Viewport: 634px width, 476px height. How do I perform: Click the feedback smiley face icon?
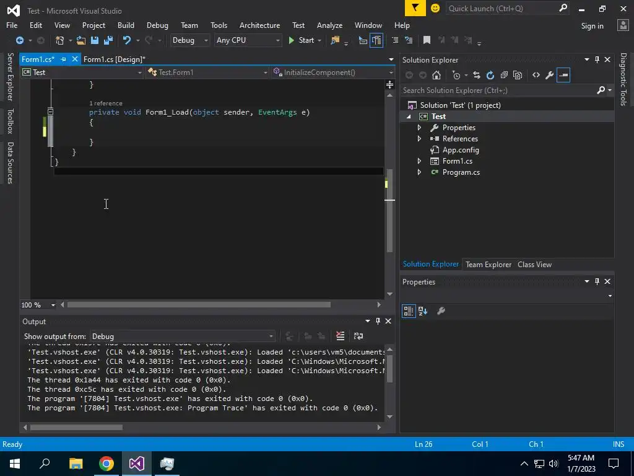pos(435,8)
